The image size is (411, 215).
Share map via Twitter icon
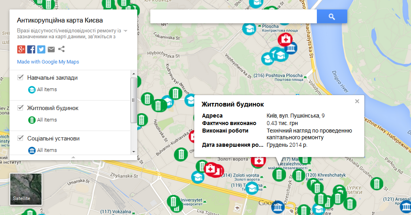click(x=41, y=49)
